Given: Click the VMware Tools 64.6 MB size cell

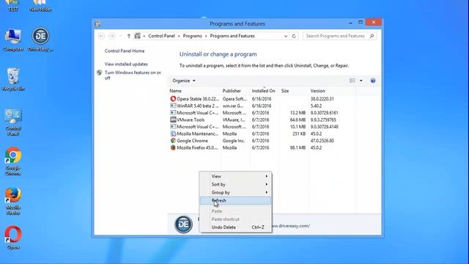Looking at the screenshot, I should (298, 120).
